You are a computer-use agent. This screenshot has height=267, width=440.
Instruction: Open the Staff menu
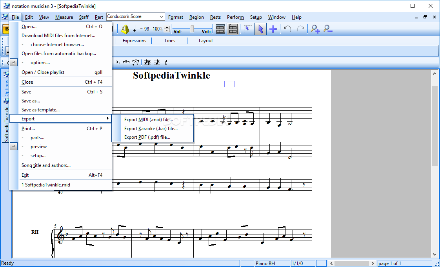pos(84,17)
